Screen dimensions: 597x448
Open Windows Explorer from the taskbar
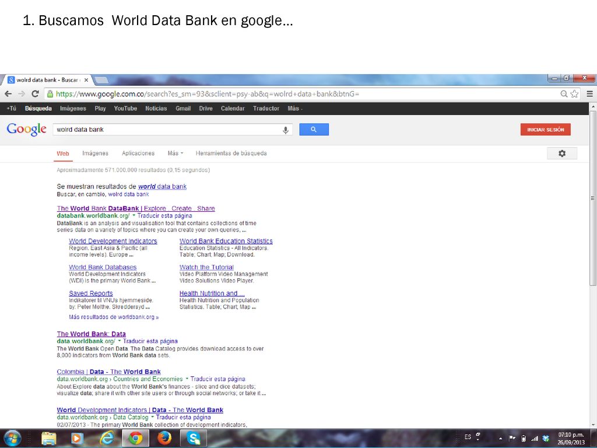49,439
